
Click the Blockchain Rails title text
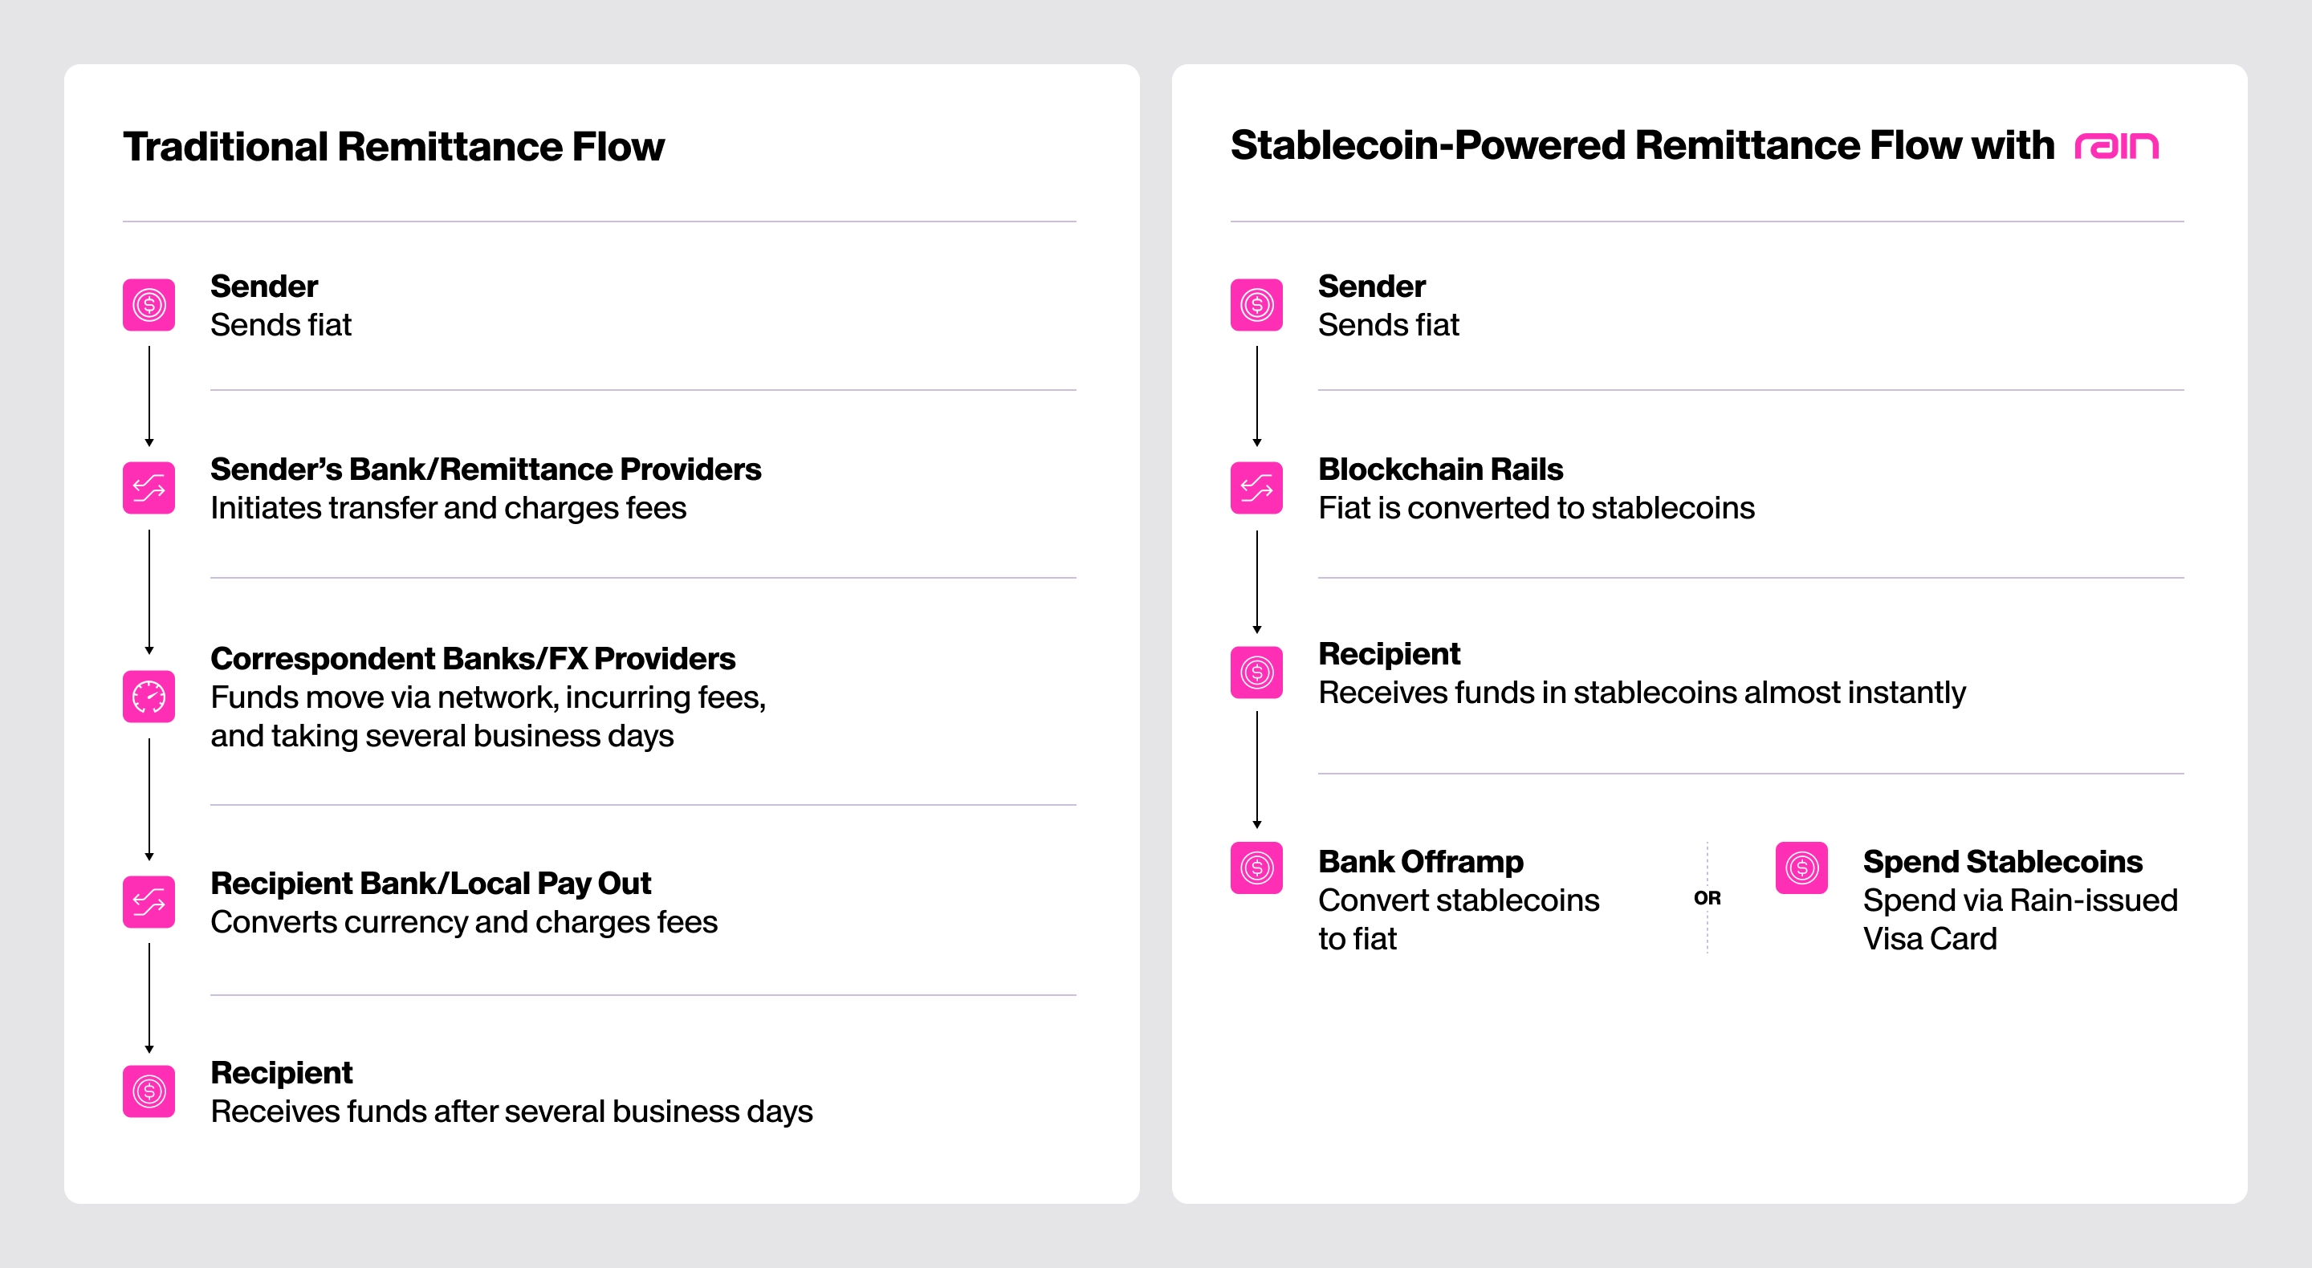pos(1439,469)
